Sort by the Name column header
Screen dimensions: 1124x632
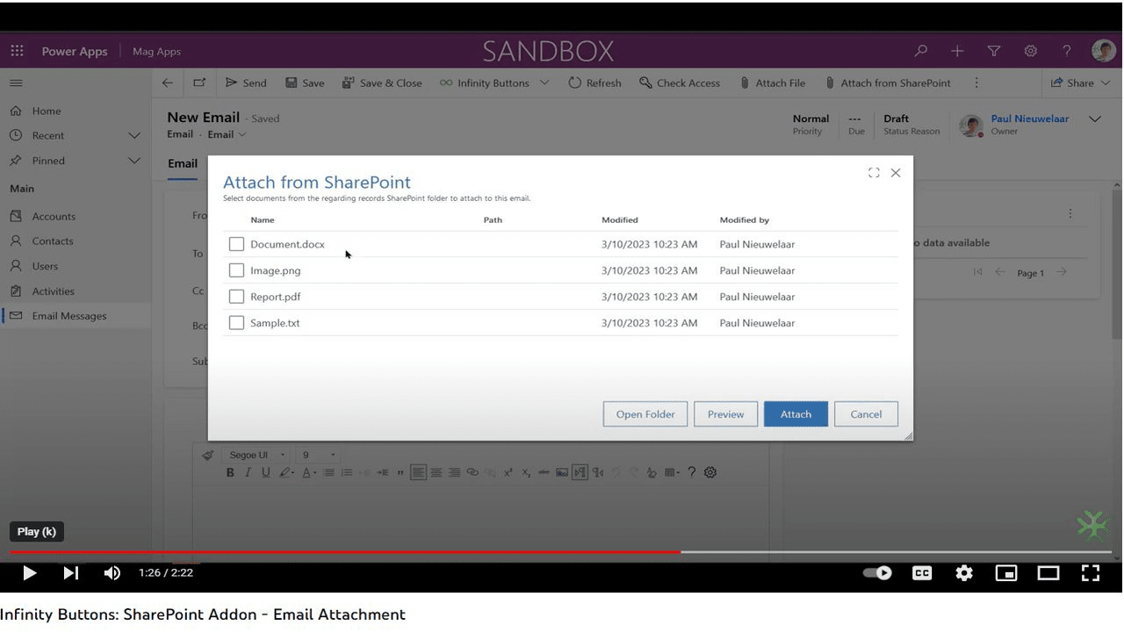pos(263,219)
